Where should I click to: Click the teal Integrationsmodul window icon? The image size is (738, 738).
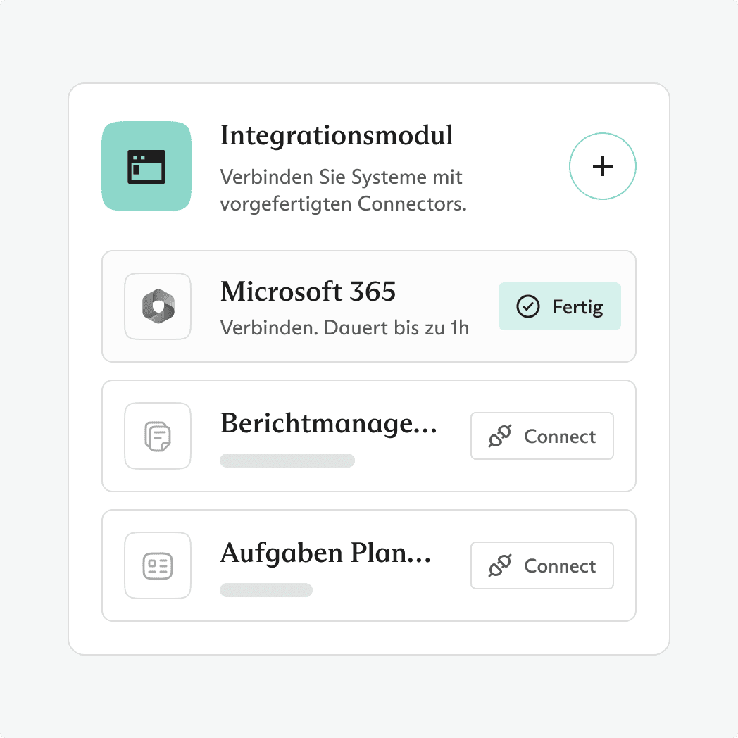point(146,167)
